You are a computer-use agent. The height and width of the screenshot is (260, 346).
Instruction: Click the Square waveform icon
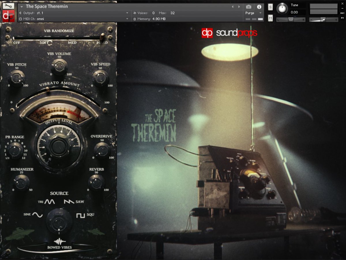[x=81, y=215]
